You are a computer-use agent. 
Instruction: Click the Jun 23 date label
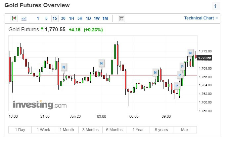(x=75, y=116)
